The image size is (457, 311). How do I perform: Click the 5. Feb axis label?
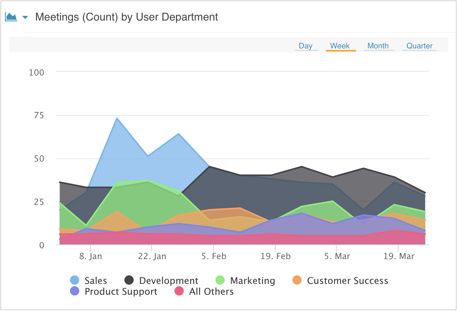[214, 256]
